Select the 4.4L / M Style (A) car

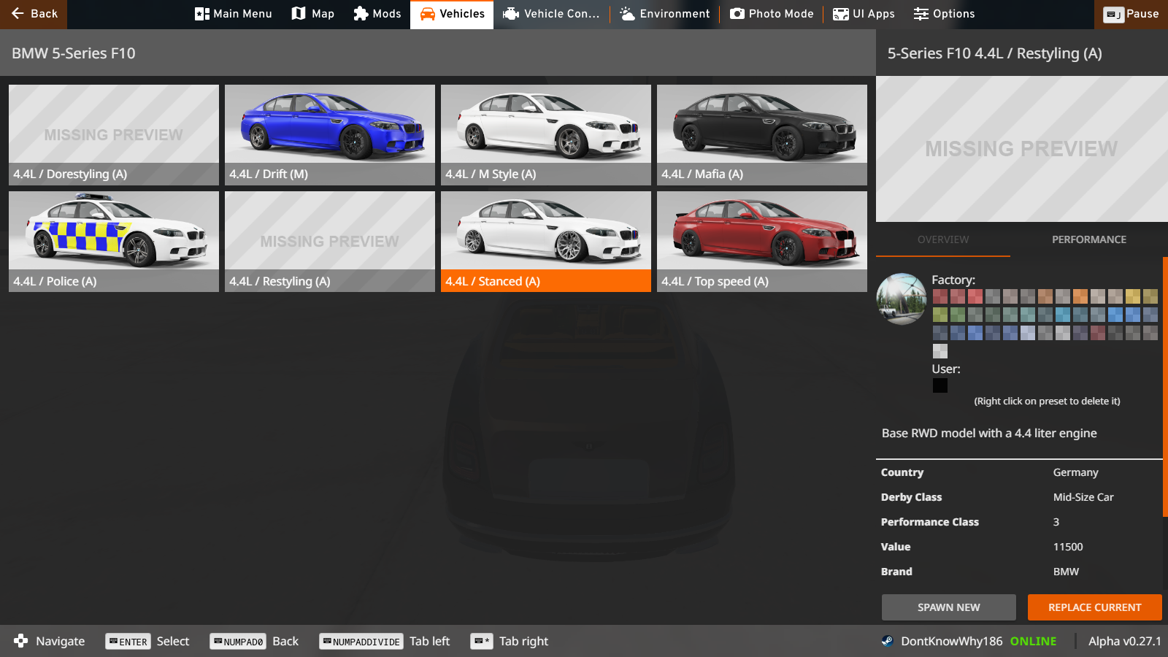(x=546, y=135)
